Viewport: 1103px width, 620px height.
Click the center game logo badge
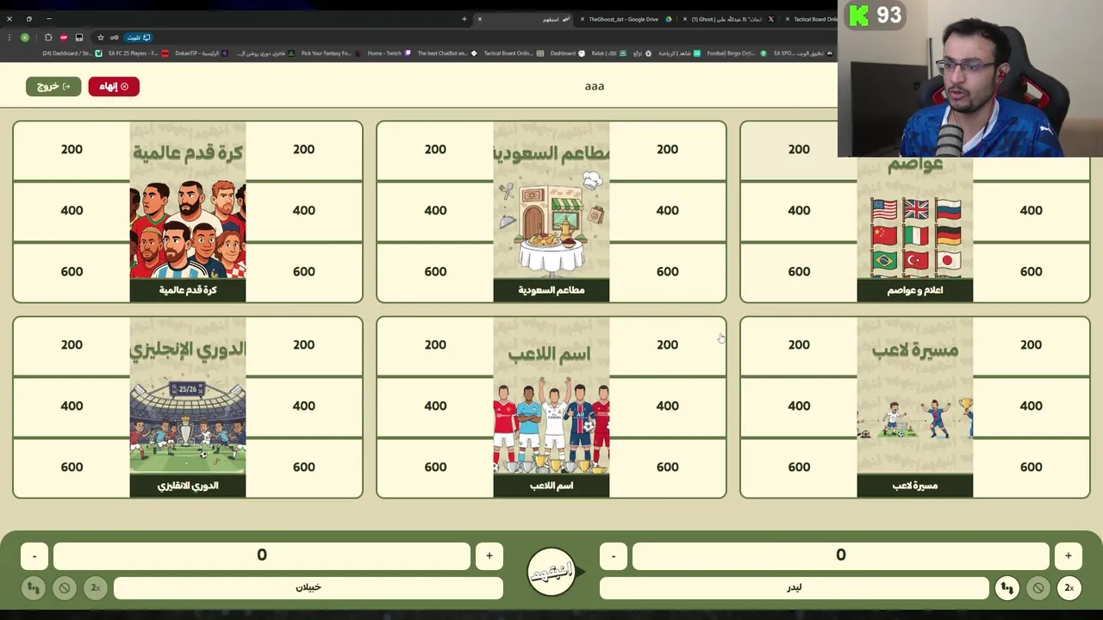point(551,572)
